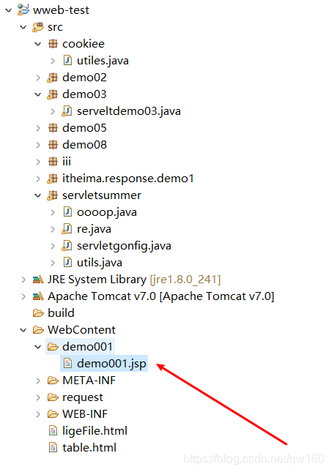The image size is (331, 472).
Task: Expand the JRE System Library node
Action: pos(23,280)
